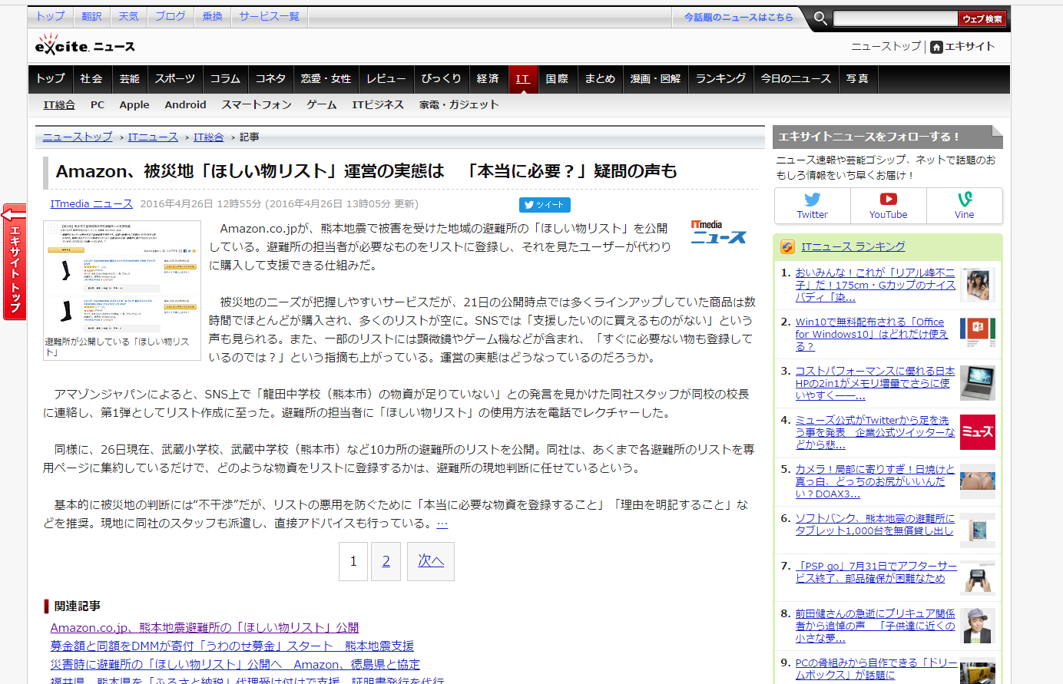The height and width of the screenshot is (684, 1063).
Task: Open the Apple sub-category
Action: pos(134,105)
